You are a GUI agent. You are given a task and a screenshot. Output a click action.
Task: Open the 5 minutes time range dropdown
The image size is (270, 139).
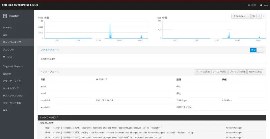(x=241, y=16)
